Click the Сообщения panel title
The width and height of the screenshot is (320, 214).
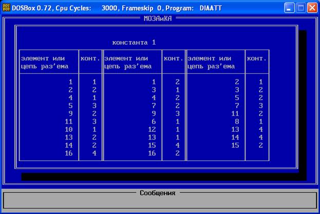tap(157, 193)
